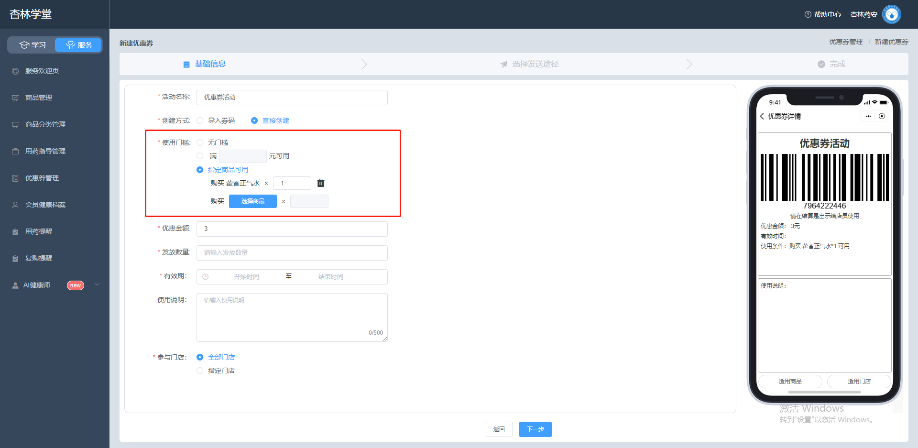Focus the 优惠金额 input field

point(292,229)
